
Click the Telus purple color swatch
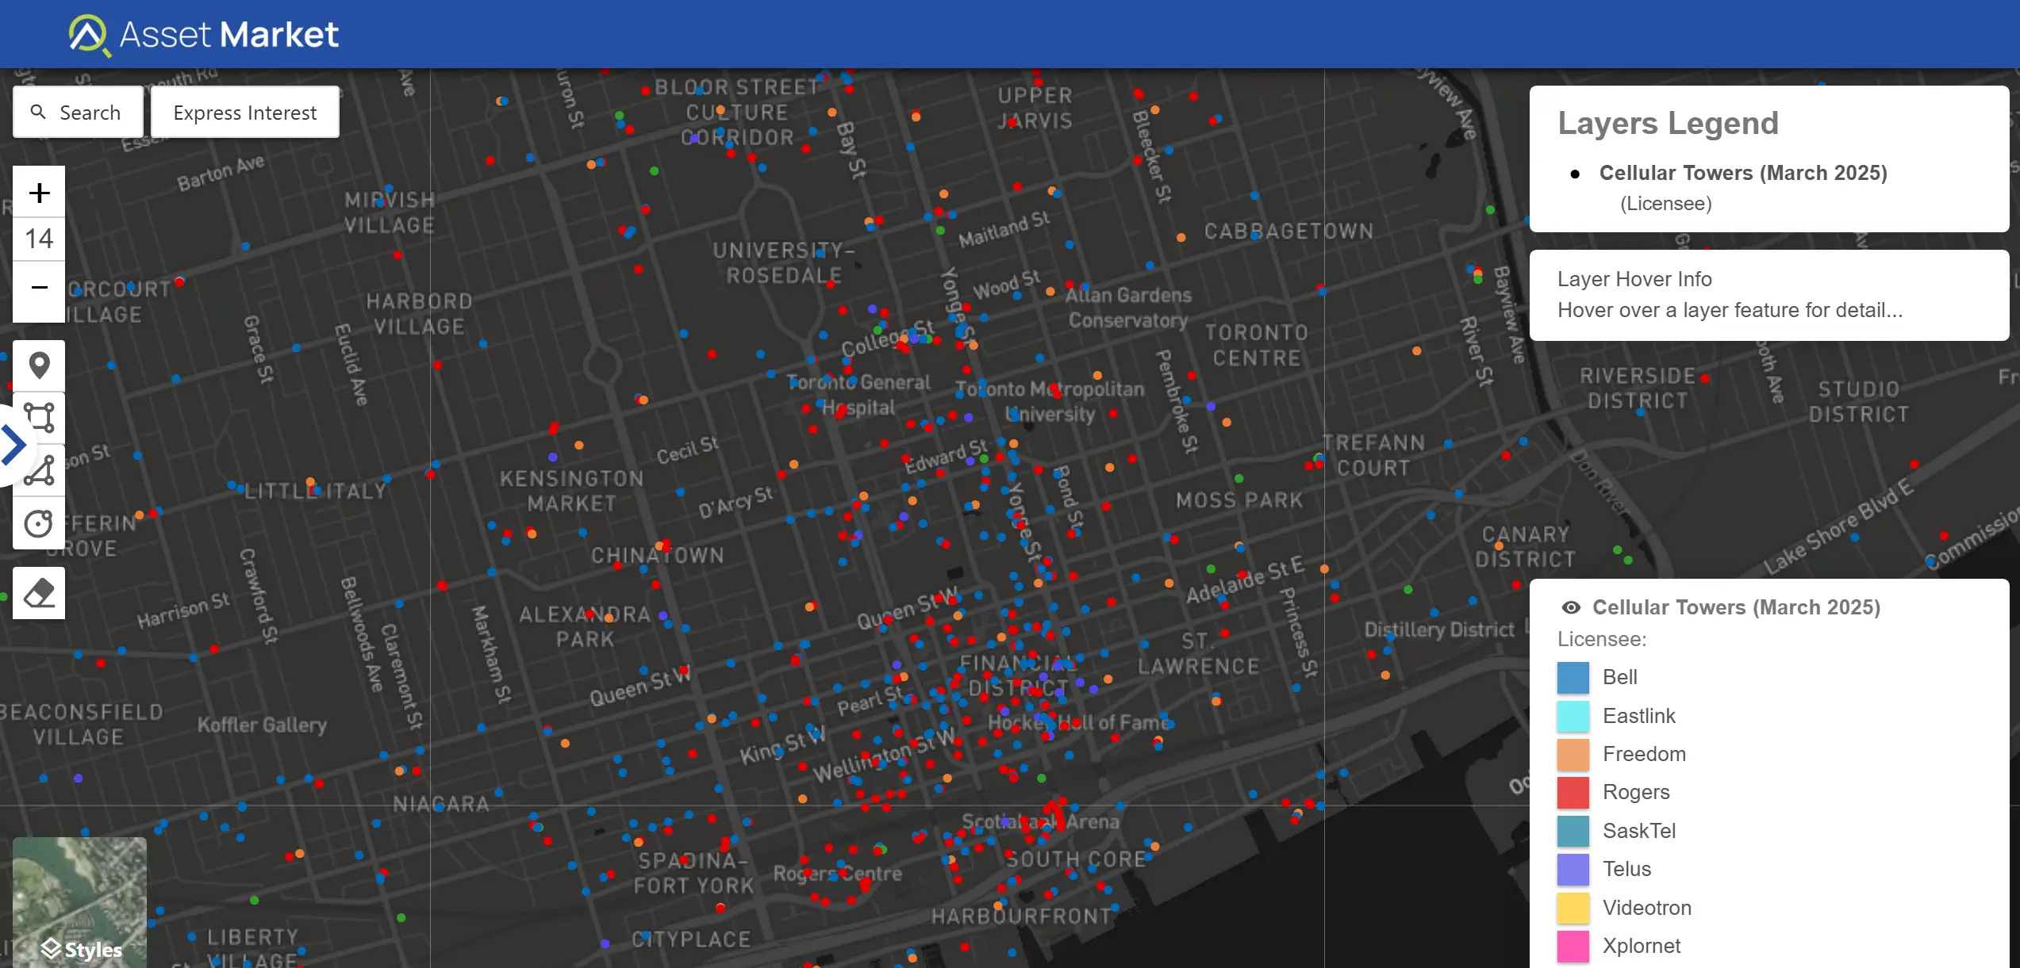click(x=1573, y=869)
